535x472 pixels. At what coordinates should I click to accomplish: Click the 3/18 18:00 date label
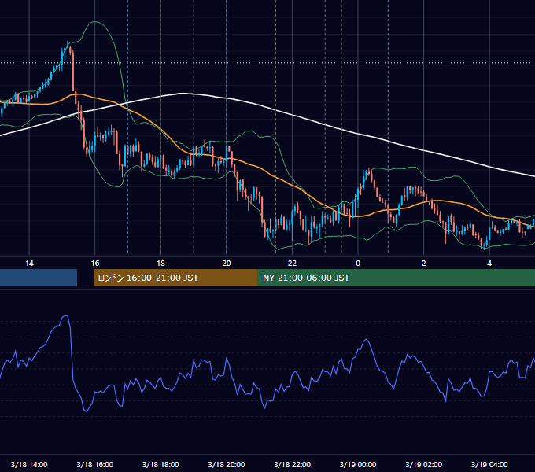click(160, 464)
